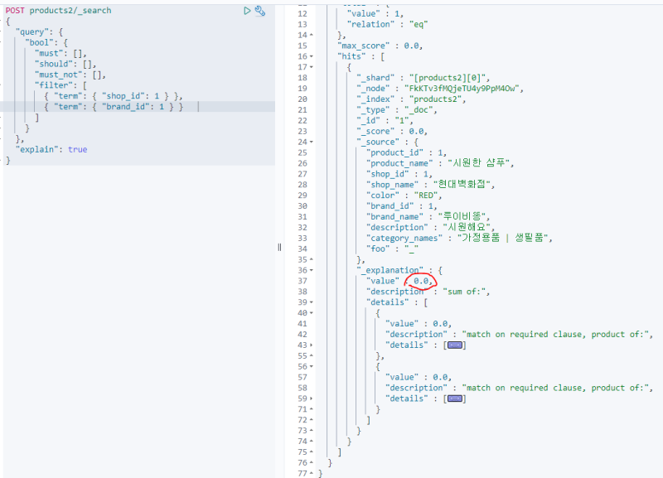Click the "relation" : "eq" response line
Screen dimensions: 663x478
click(387, 24)
